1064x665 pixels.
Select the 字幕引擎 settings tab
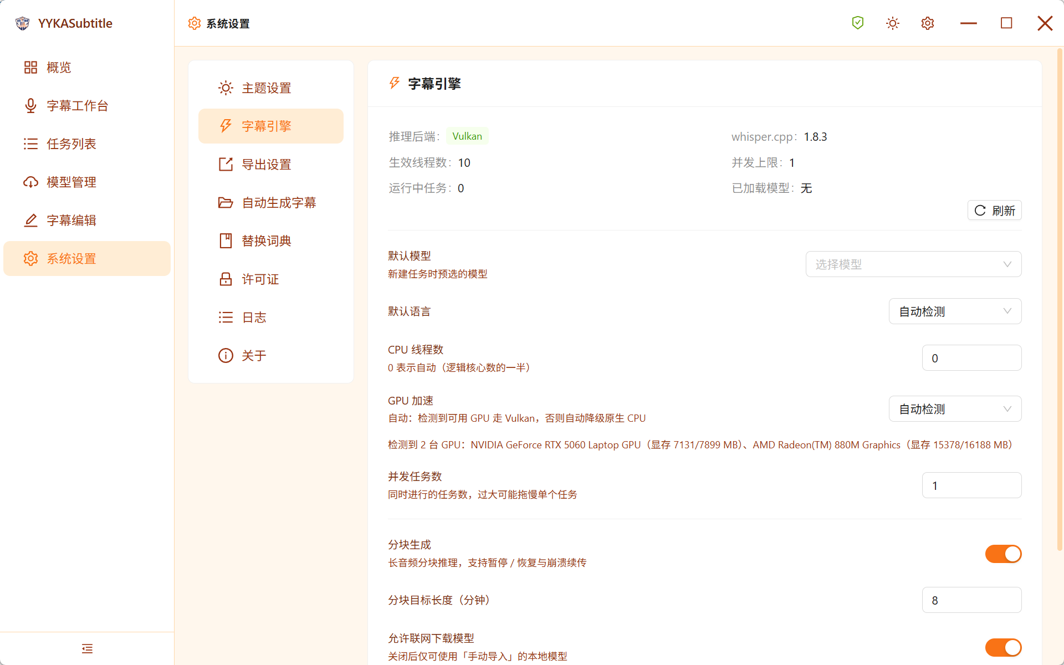coord(271,126)
